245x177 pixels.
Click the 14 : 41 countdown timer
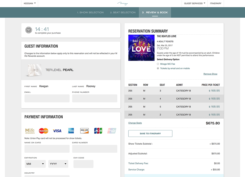[42, 29]
